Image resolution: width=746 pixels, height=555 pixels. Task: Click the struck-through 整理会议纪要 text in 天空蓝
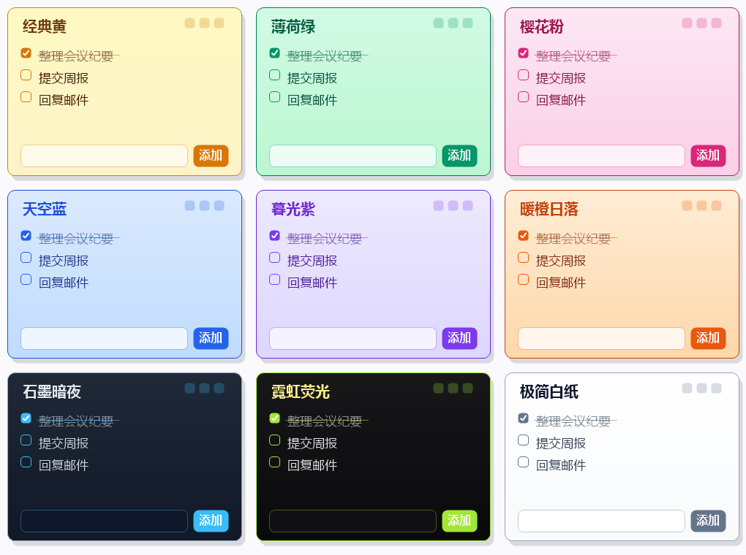pos(75,239)
